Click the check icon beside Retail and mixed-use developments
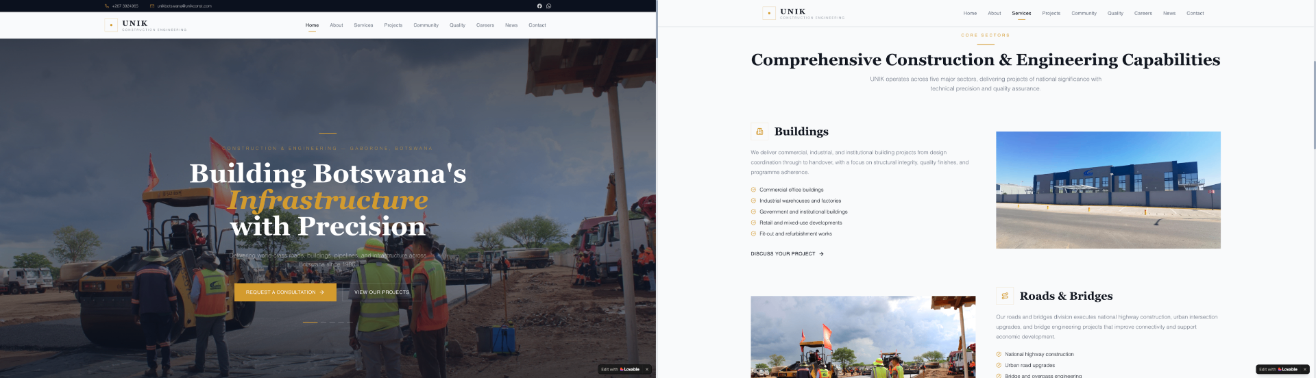The height and width of the screenshot is (378, 1316). (753, 223)
